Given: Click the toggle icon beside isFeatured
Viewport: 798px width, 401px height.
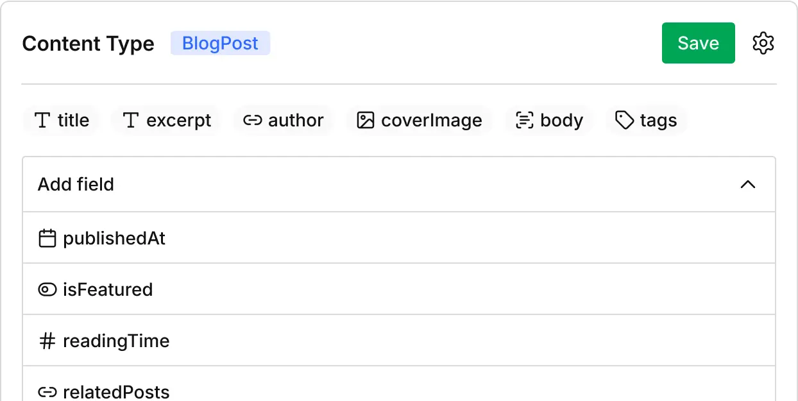Looking at the screenshot, I should point(47,290).
